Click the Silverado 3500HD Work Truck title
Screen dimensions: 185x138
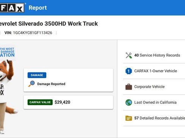[49, 24]
